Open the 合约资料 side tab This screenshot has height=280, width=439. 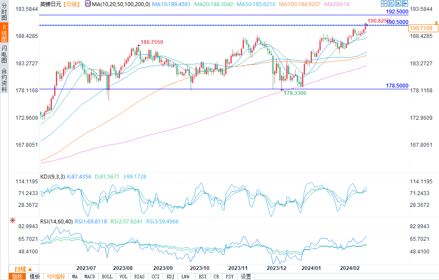[4, 80]
